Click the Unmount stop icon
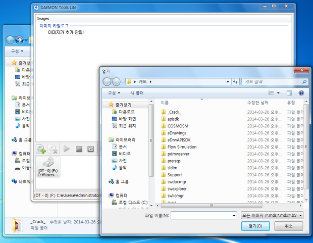 79,149
